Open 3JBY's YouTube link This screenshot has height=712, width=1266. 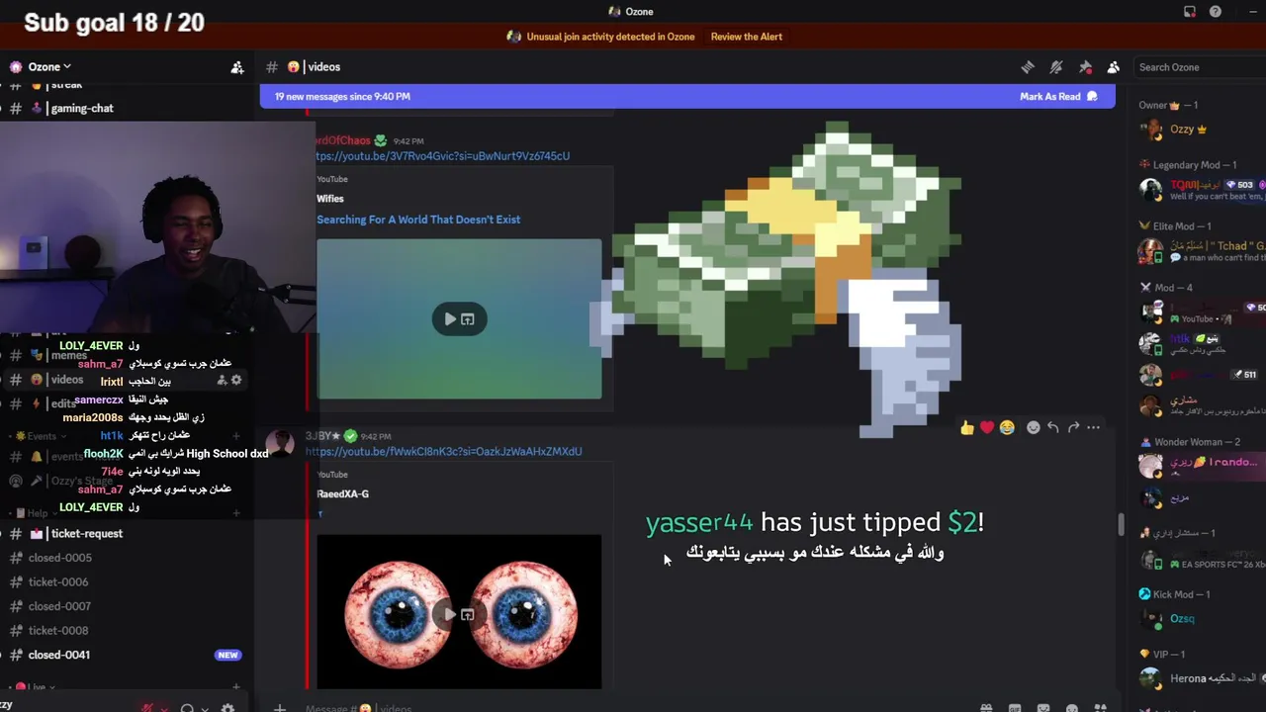(443, 451)
